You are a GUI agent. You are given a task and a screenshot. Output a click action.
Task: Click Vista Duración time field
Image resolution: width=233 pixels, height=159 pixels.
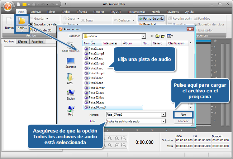(220, 146)
